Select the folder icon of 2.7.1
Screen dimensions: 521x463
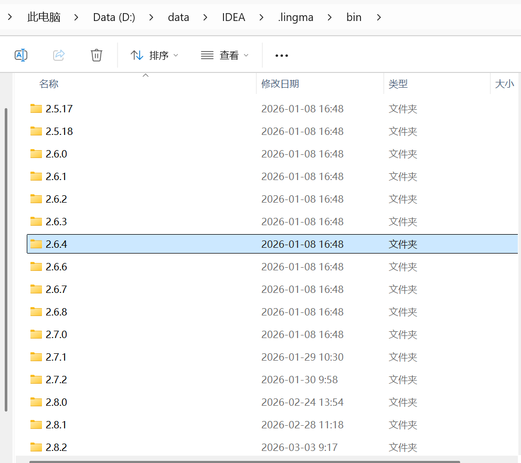click(x=36, y=357)
